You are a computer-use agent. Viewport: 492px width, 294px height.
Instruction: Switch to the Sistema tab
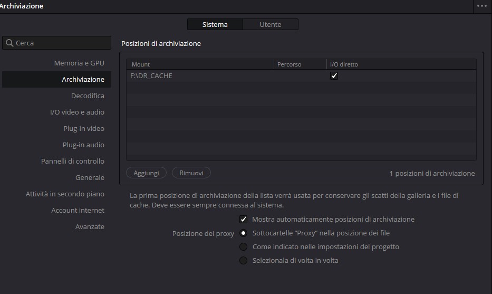(x=215, y=24)
